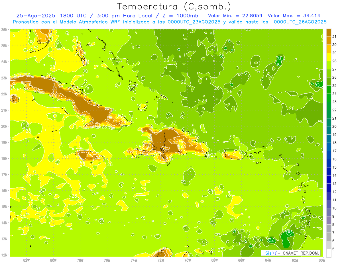Click the longitude axis label "78W"

(80, 260)
